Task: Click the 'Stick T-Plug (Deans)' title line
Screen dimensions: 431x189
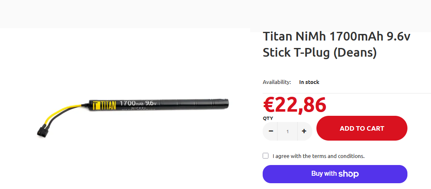Action: tap(319, 53)
